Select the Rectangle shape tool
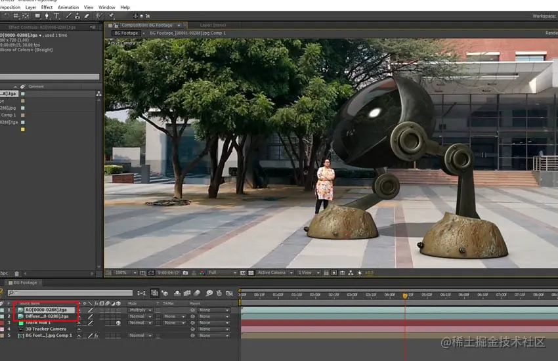 (x=37, y=16)
